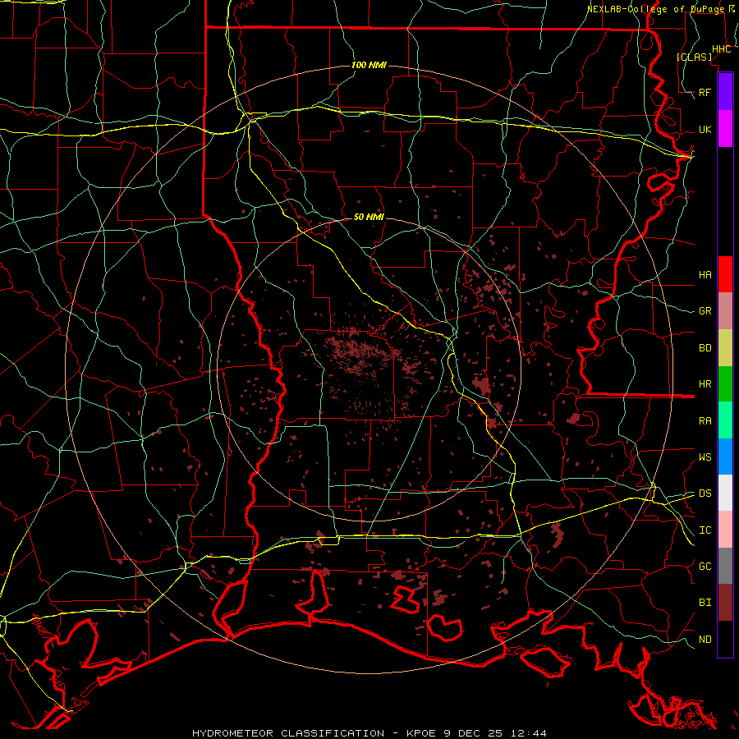Click the 9 DEC 25 date text
This screenshot has height=739, width=739.
(473, 733)
